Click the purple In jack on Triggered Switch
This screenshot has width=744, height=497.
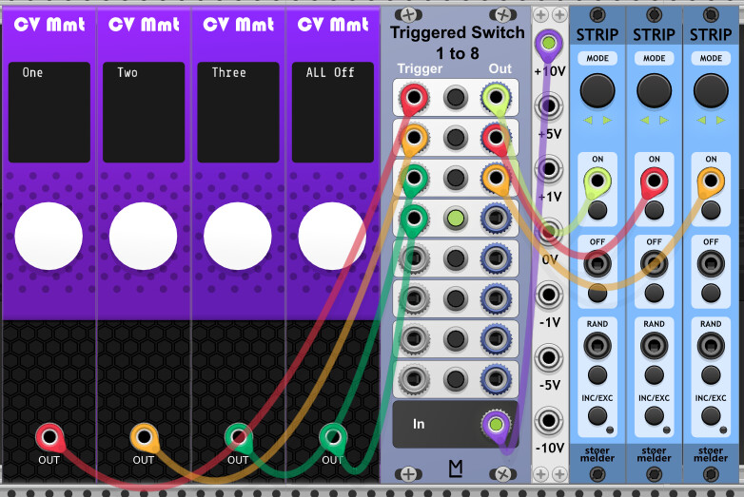click(496, 424)
